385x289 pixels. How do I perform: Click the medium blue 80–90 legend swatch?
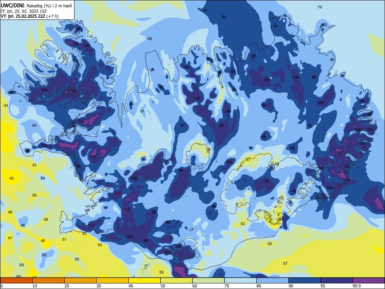point(273,281)
